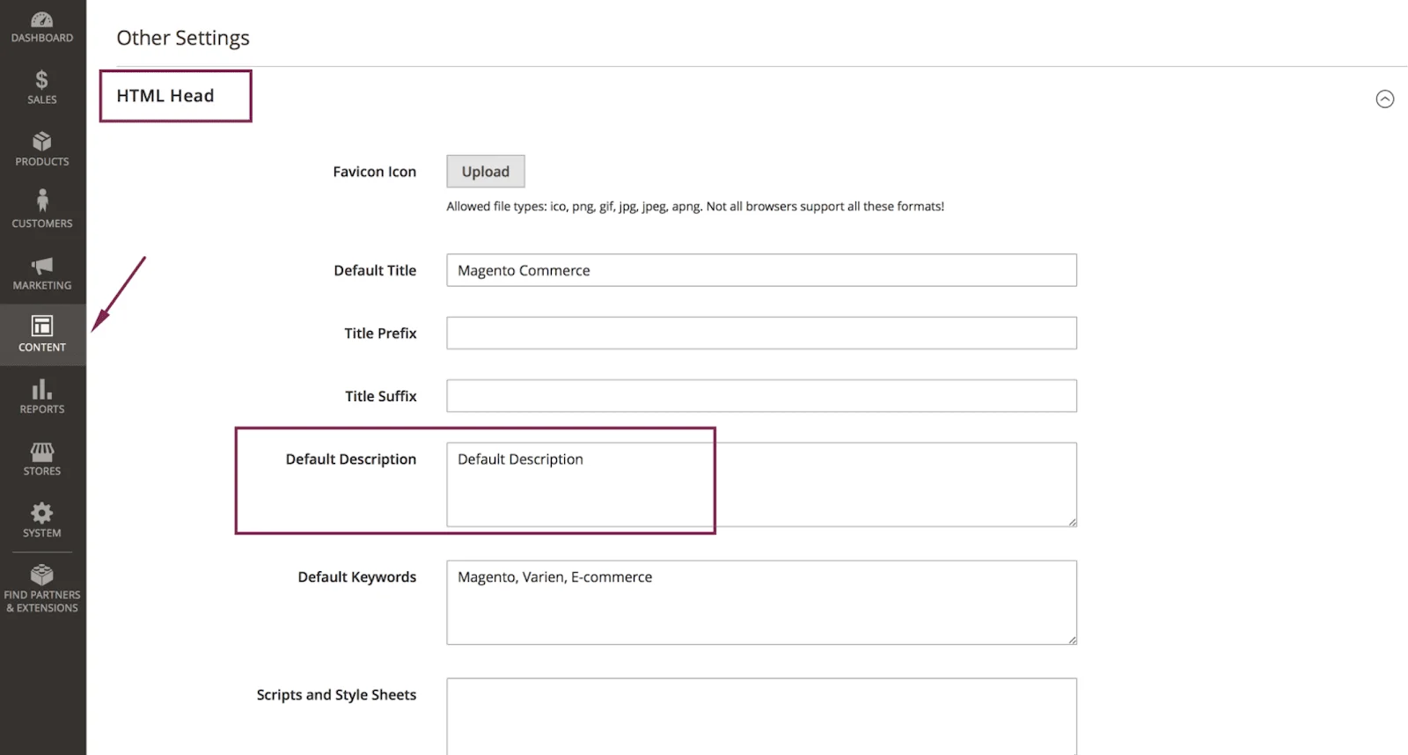Image resolution: width=1408 pixels, height=755 pixels.
Task: Click inside the Default Description textarea
Action: pyautogui.click(x=760, y=484)
